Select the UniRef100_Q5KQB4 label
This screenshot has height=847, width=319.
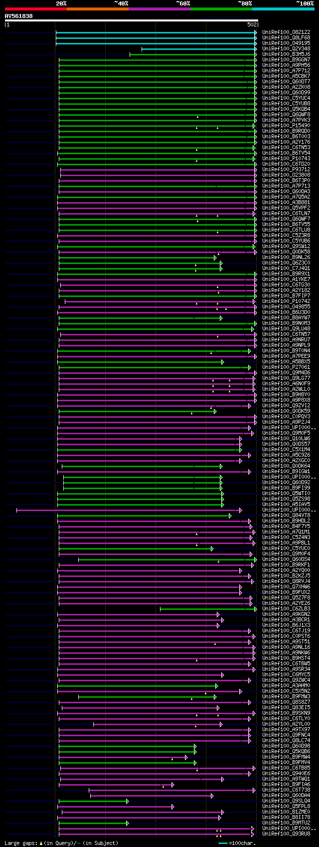(x=286, y=109)
